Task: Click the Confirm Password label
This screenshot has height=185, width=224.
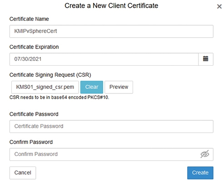Action: coord(31,142)
